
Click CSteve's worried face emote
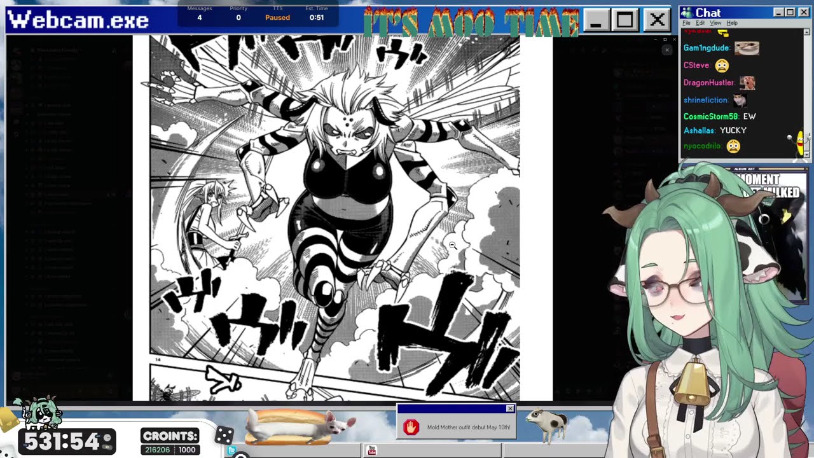click(721, 65)
